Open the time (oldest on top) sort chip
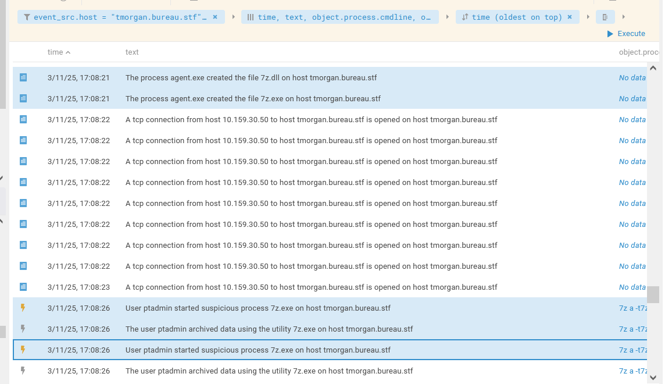This screenshot has height=384, width=672. (512, 17)
